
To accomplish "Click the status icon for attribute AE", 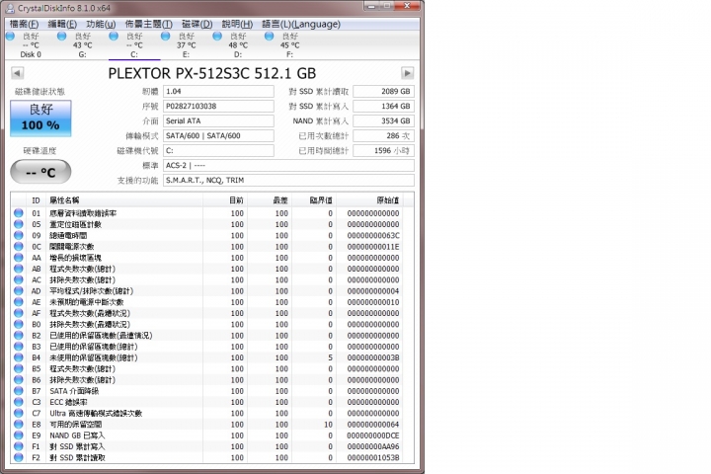I will (19, 301).
